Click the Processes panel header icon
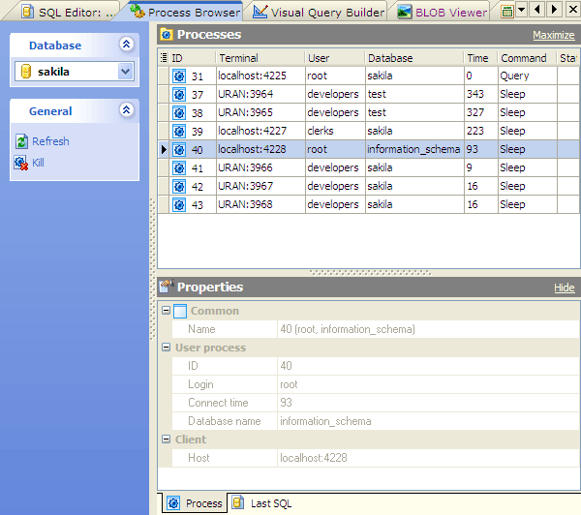Viewport: 581px width, 515px height. (x=166, y=35)
